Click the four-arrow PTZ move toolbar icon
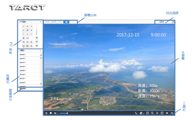The height and width of the screenshot is (120, 196). (x=157, y=113)
